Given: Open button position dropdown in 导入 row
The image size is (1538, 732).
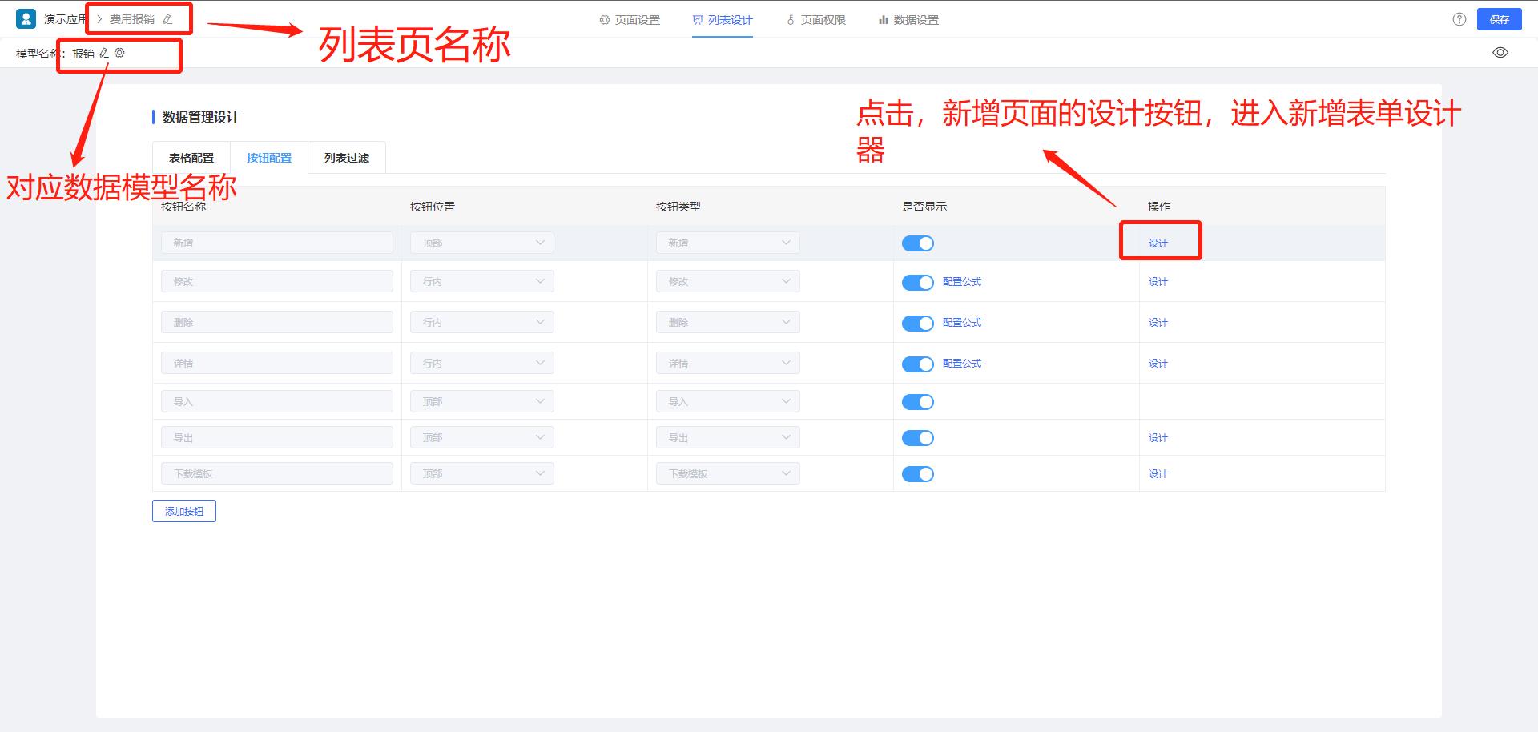Looking at the screenshot, I should tap(482, 401).
